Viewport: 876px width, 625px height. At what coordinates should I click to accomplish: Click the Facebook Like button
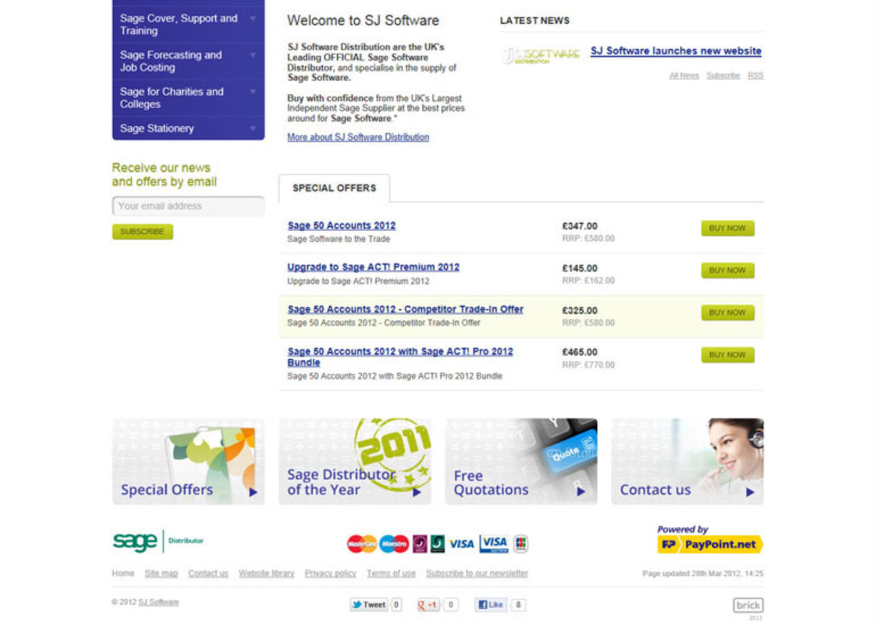[x=492, y=604]
